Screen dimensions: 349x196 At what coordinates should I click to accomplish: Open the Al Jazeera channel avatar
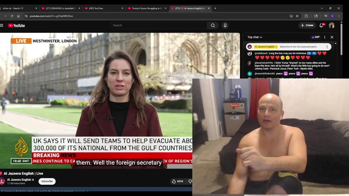point(2,181)
